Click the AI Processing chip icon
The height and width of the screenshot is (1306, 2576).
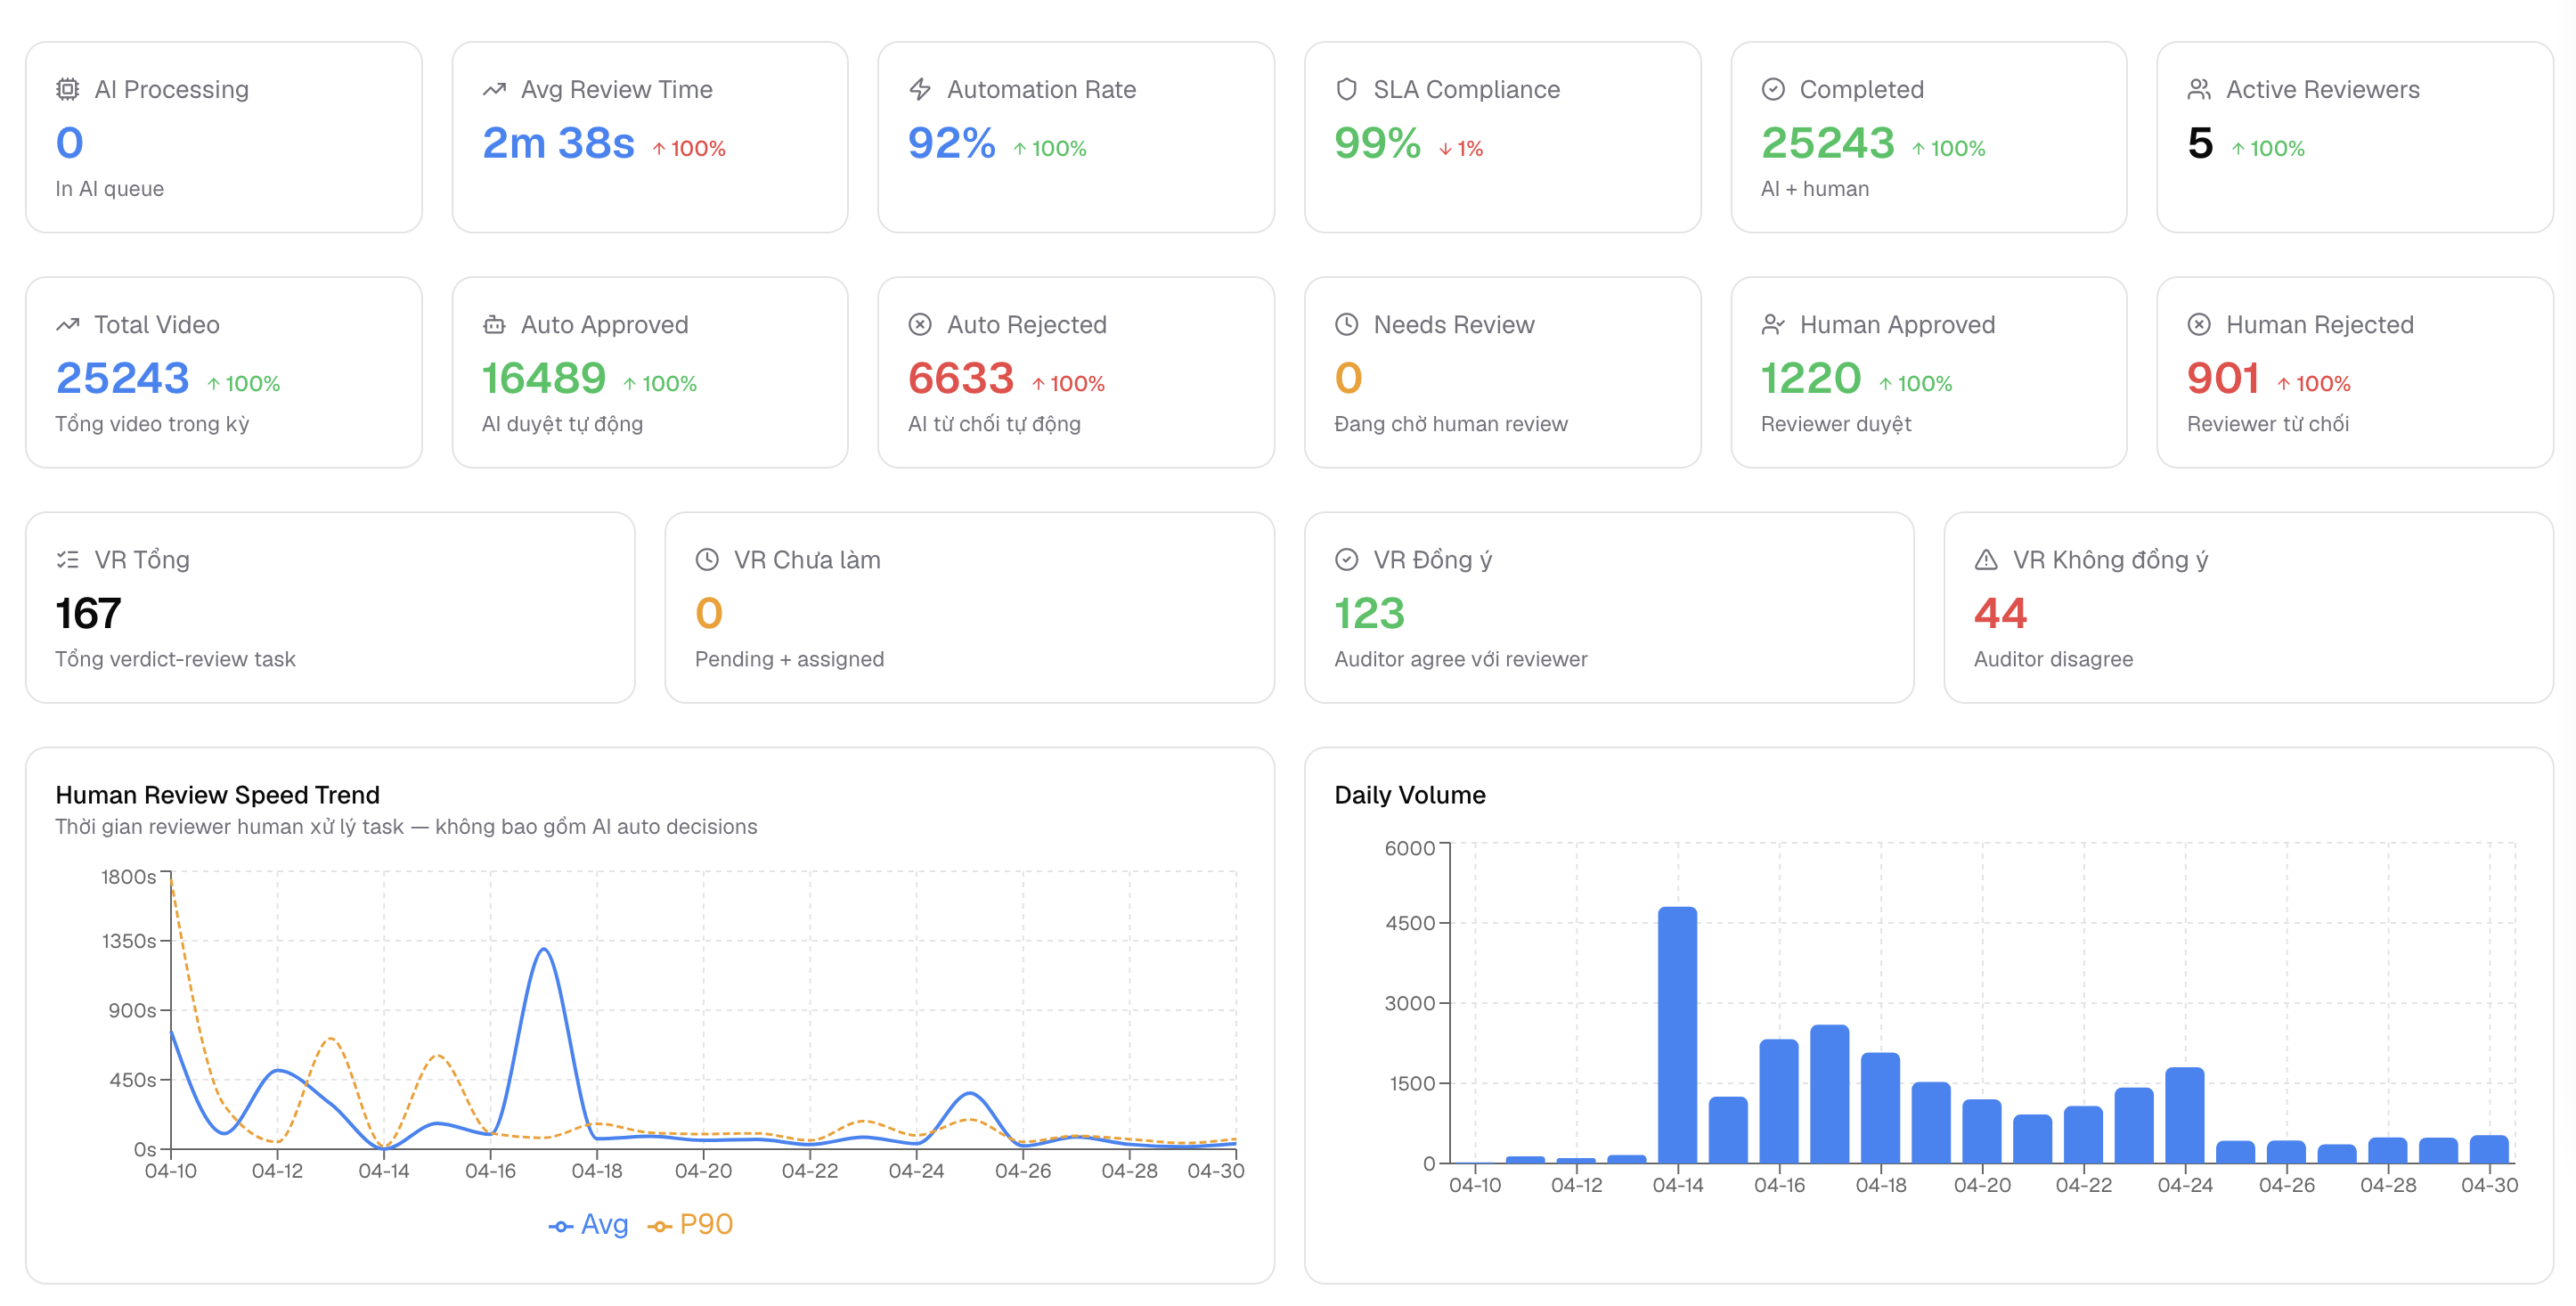tap(67, 89)
